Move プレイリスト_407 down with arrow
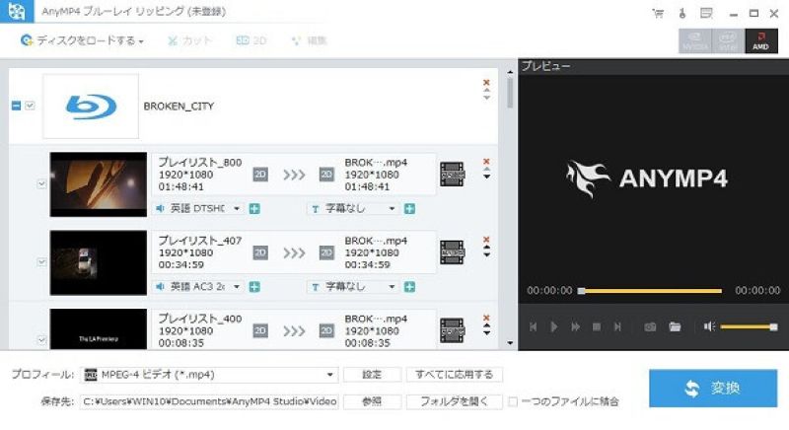Screen dimensions: 789x430 pyautogui.click(x=486, y=254)
